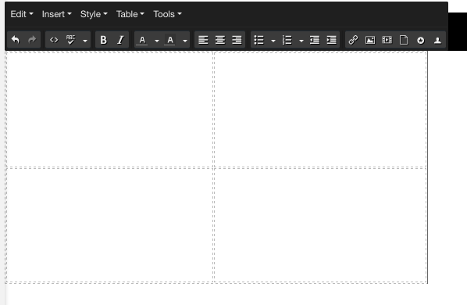Expand the bullet list style dropdown arrow

click(x=273, y=40)
